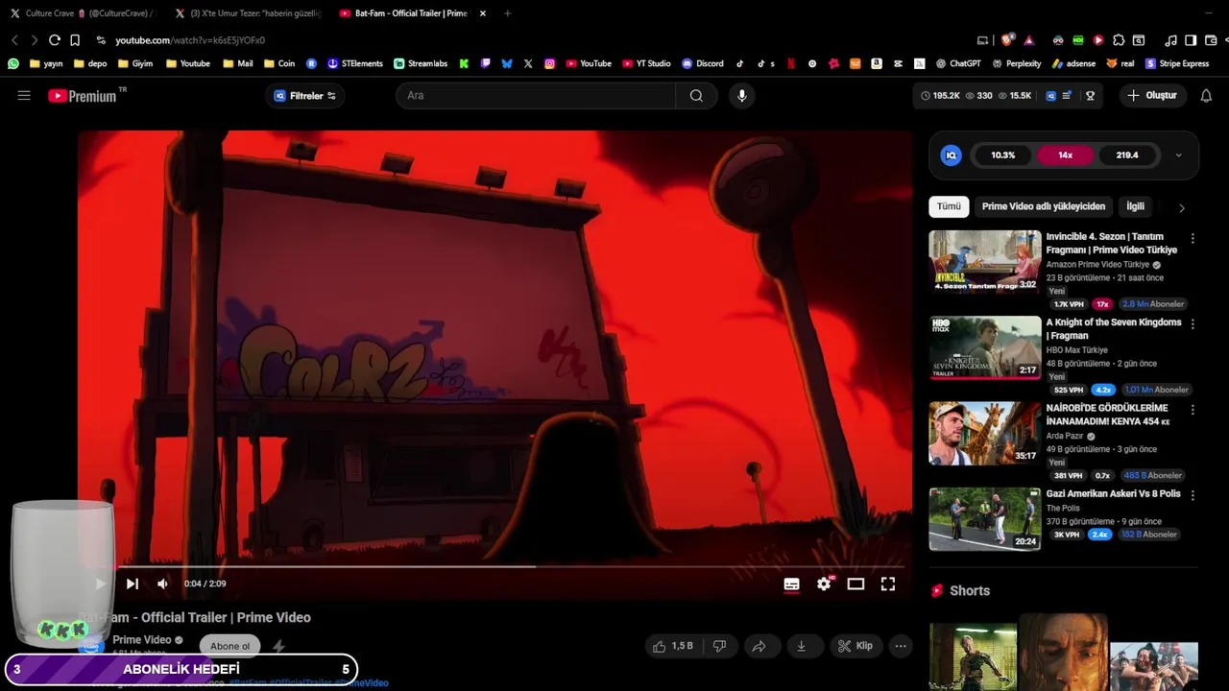Subscribe with the Abone ol button
Screen dimensions: 1229x691
(x=229, y=646)
